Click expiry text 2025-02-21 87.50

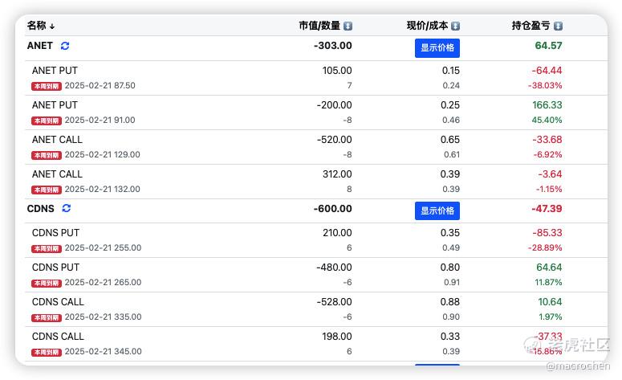(100, 85)
